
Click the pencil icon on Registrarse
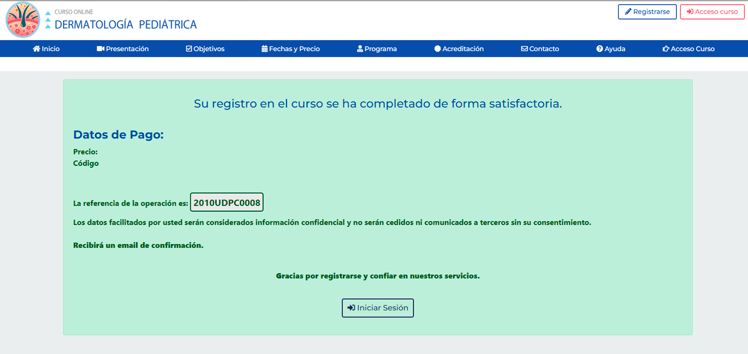(x=628, y=12)
